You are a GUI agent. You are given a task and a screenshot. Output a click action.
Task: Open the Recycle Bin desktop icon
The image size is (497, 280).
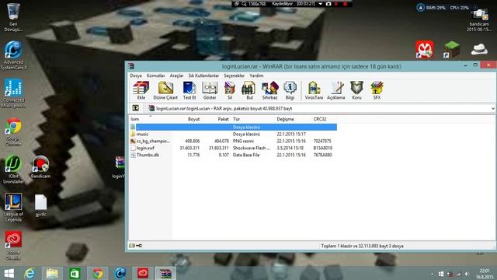[13, 17]
